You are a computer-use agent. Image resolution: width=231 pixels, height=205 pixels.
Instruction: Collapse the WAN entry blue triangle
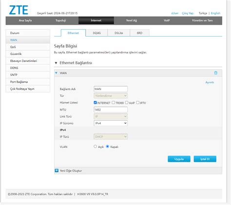pyautogui.click(x=56, y=73)
